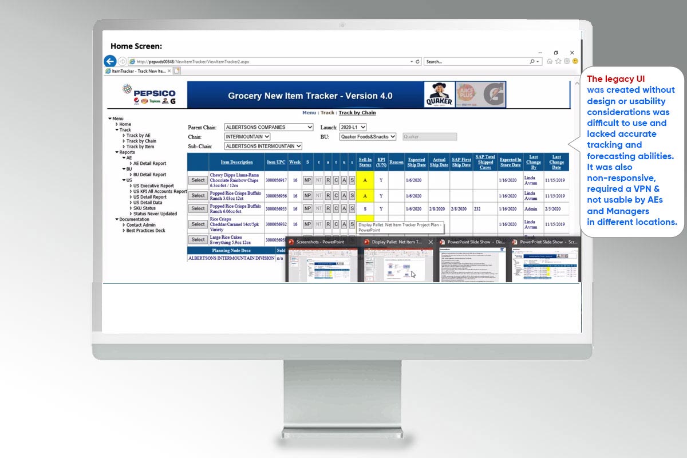This screenshot has height=458, width=687.
Task: Open the Chain INTERMOUNTAIN dropdown
Action: coord(247,137)
